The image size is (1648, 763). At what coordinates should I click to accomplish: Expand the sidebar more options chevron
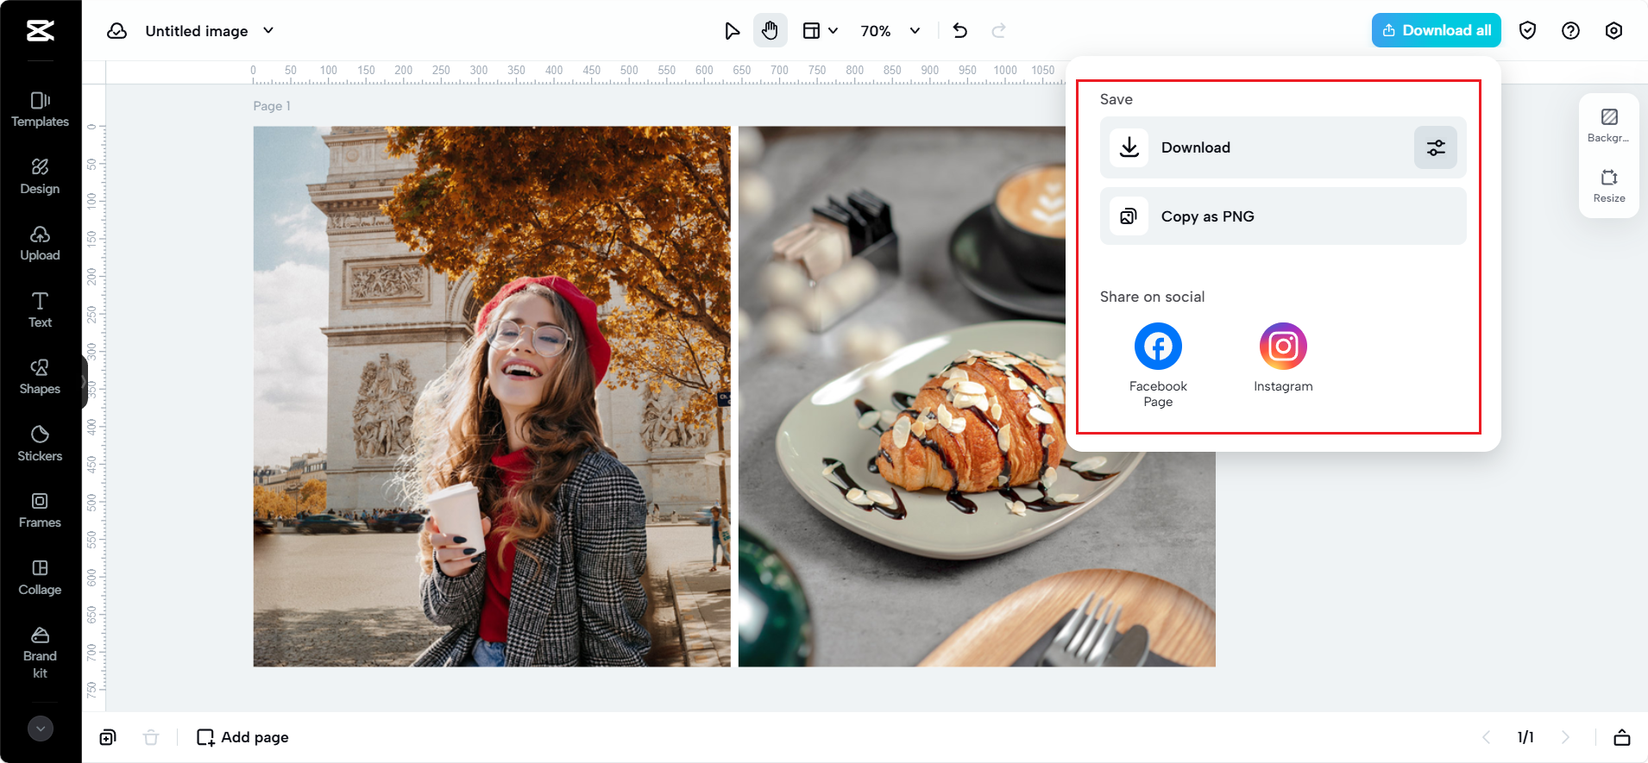41,729
